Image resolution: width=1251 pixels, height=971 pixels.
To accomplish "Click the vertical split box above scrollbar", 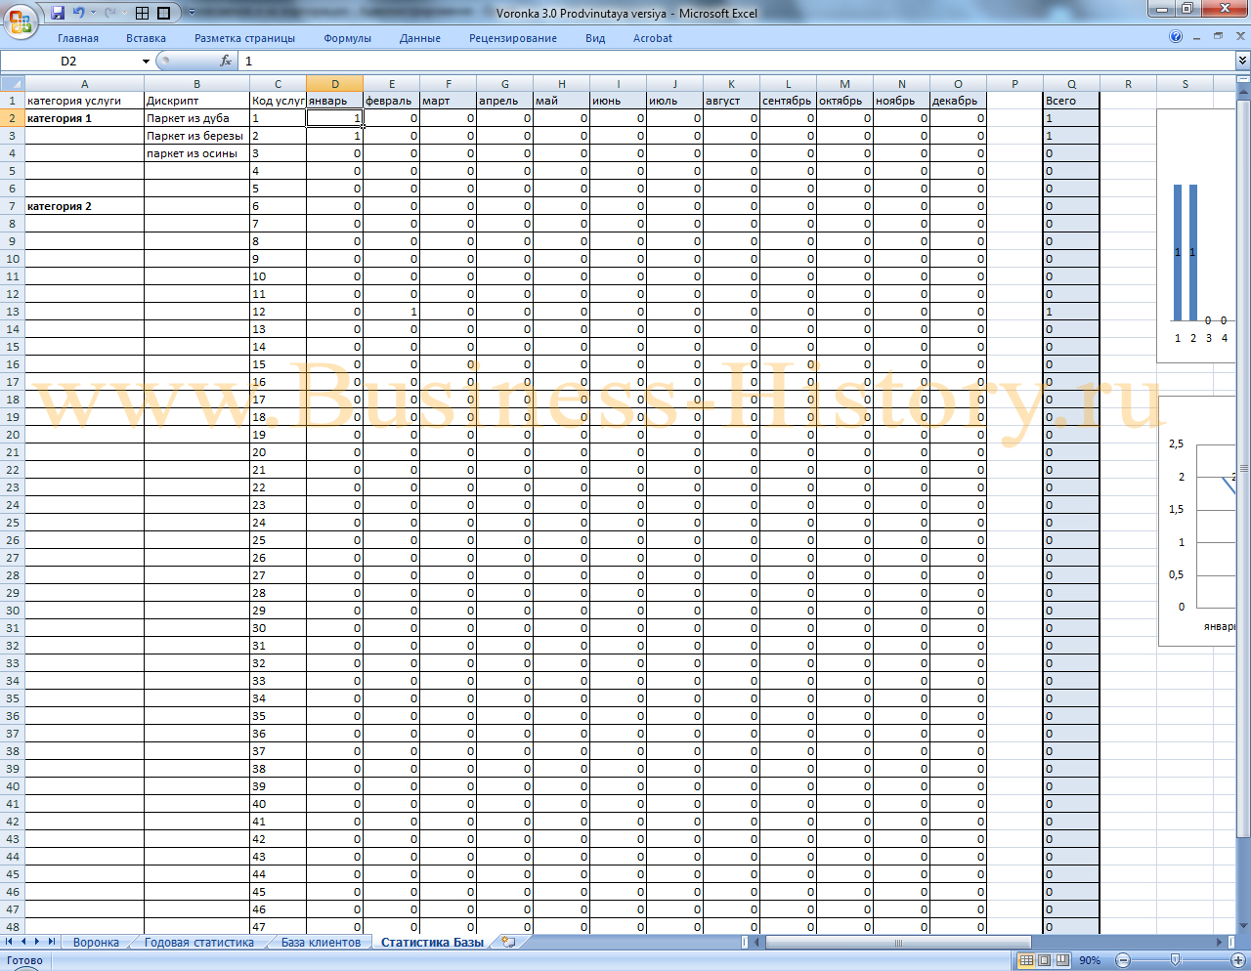I will pos(1243,80).
